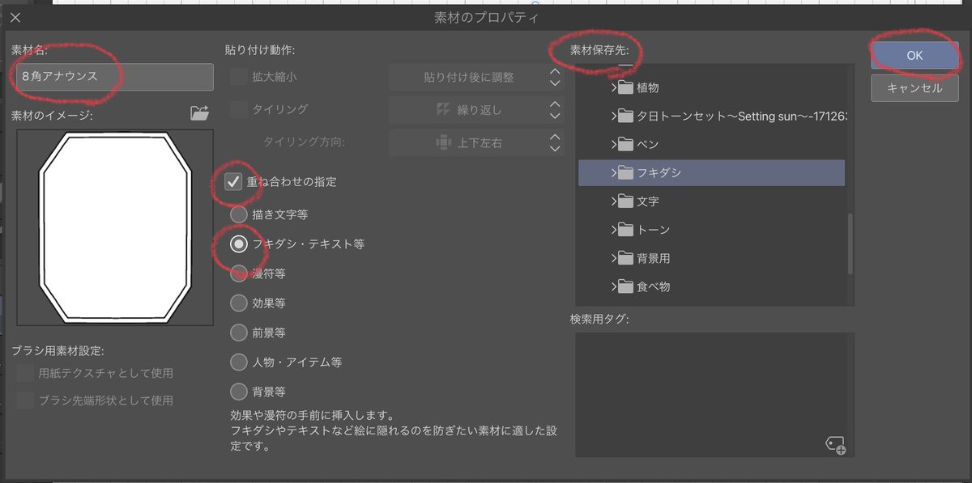Select the ペン folder icon

pos(625,144)
